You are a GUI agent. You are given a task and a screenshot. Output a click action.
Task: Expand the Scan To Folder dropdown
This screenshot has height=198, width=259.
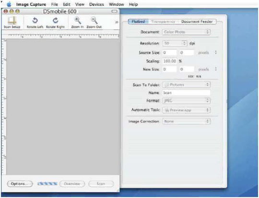186,85
